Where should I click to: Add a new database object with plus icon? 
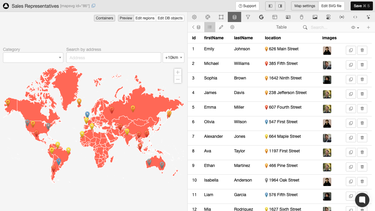click(x=368, y=27)
